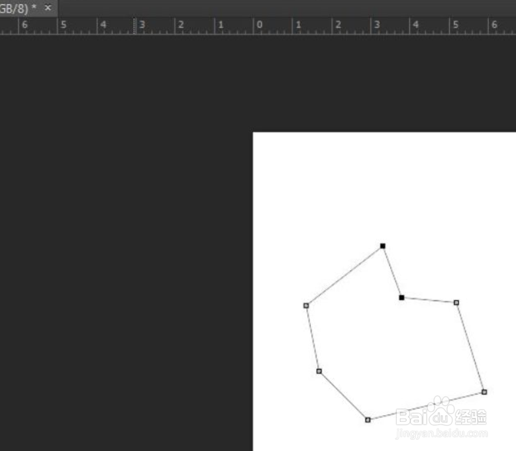The width and height of the screenshot is (516, 451).
Task: Select the document tab labeled GB/8) *
Action: pos(29,8)
